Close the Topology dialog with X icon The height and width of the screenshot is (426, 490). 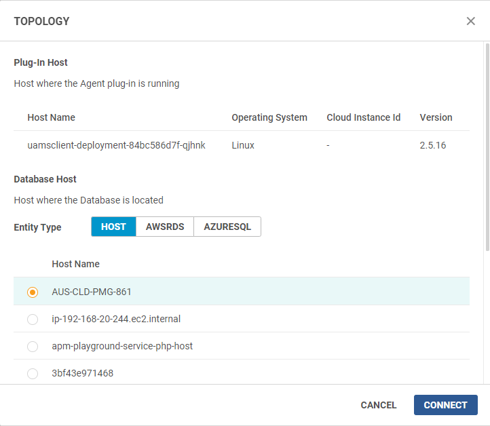471,21
